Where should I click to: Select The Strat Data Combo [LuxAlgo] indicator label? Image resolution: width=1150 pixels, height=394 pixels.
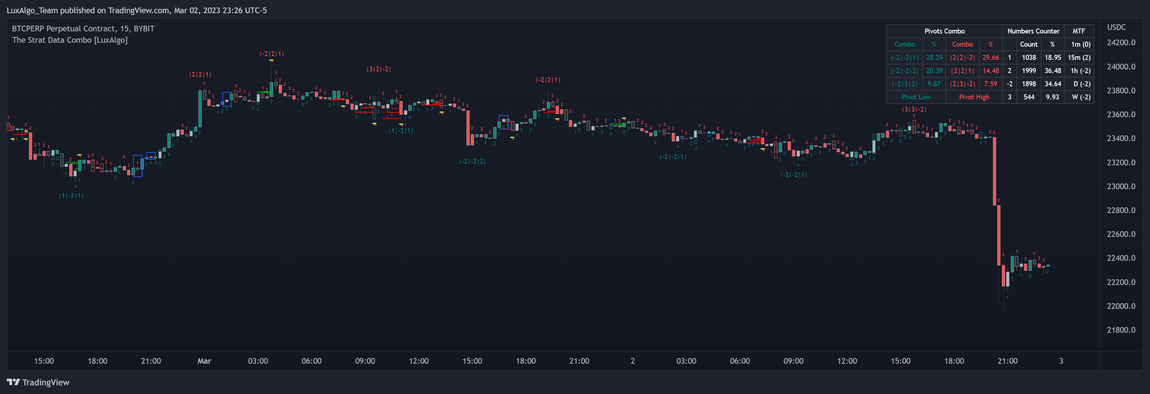click(x=70, y=40)
